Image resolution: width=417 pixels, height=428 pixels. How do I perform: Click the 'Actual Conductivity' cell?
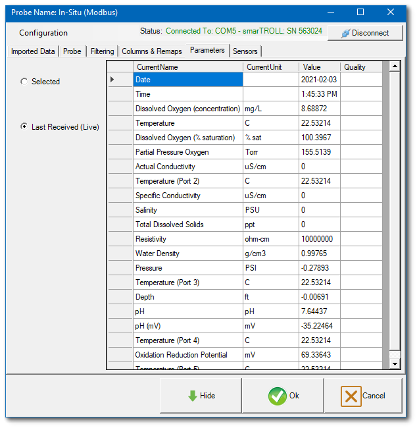(x=188, y=167)
